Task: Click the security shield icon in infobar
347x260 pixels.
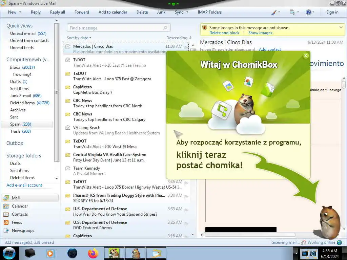Action: pos(205,28)
